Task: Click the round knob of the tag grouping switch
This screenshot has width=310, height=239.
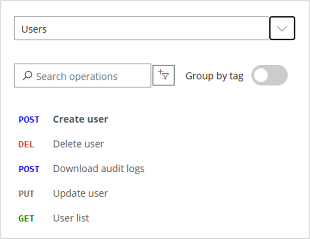Action: tap(261, 76)
